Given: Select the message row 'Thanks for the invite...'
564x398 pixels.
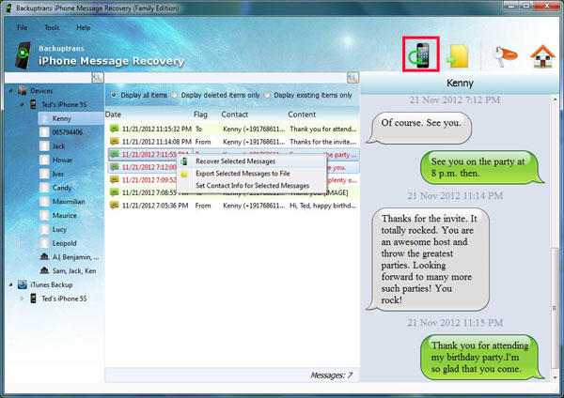Looking at the screenshot, I should coord(232,142).
